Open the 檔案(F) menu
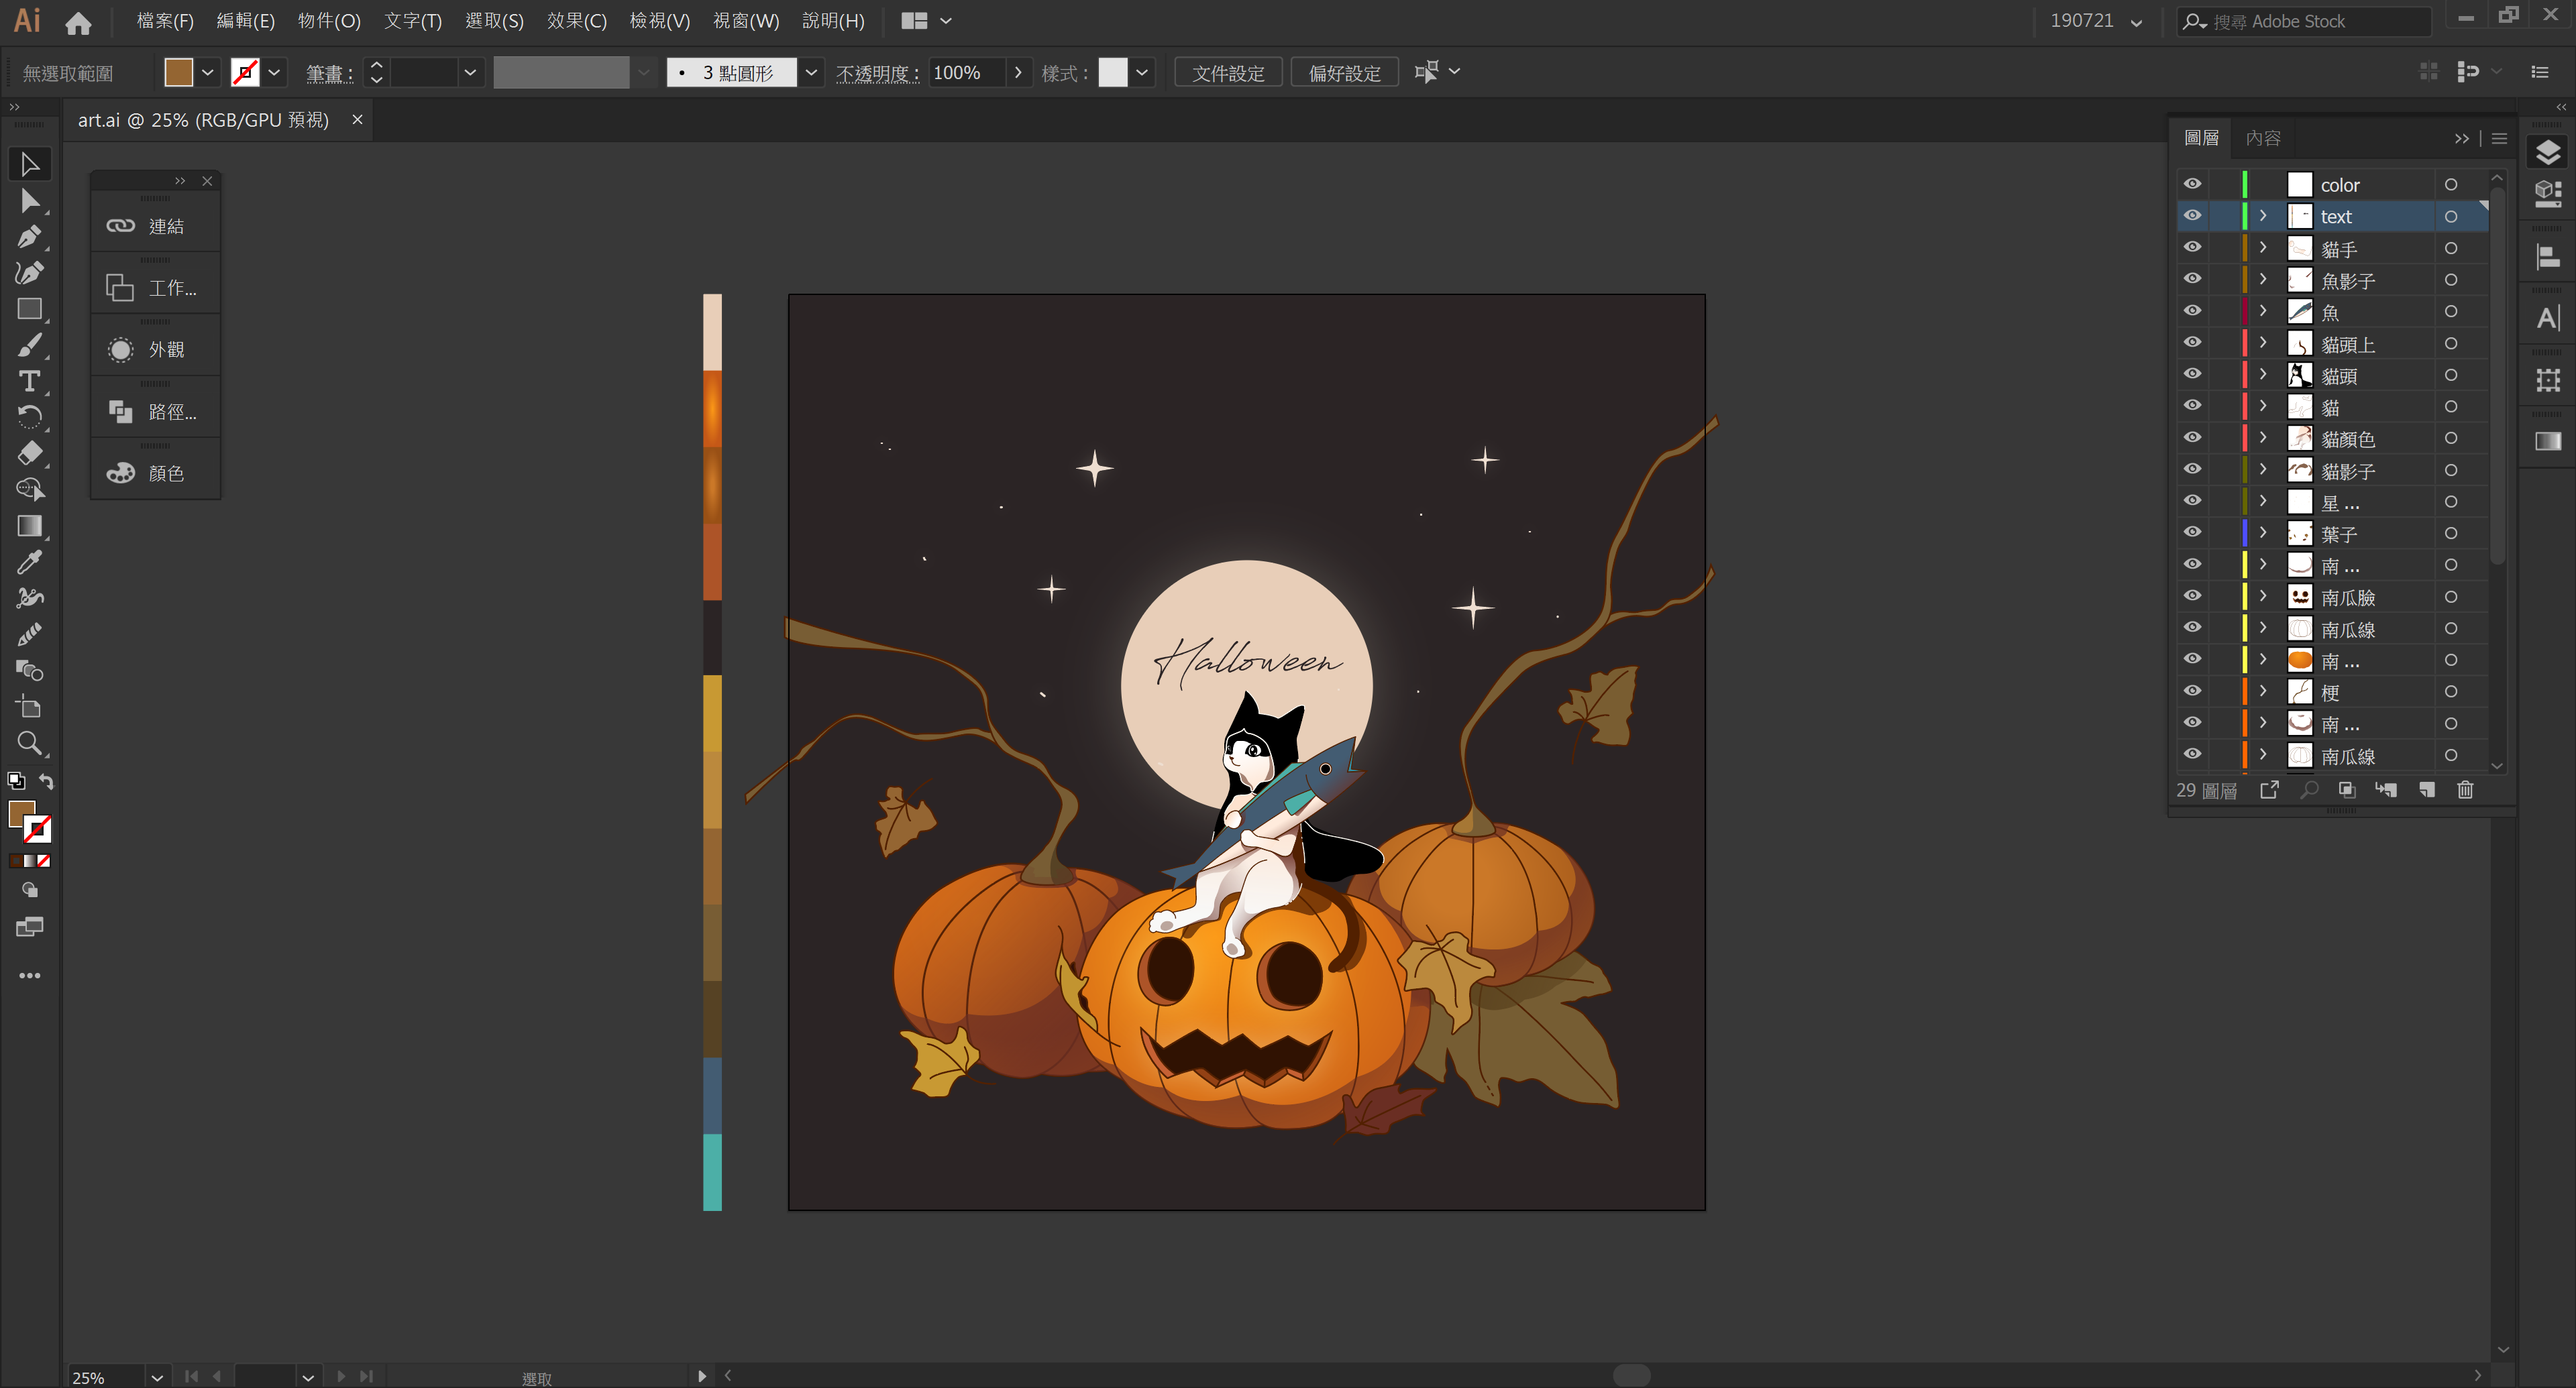2576x1388 pixels. tap(165, 21)
